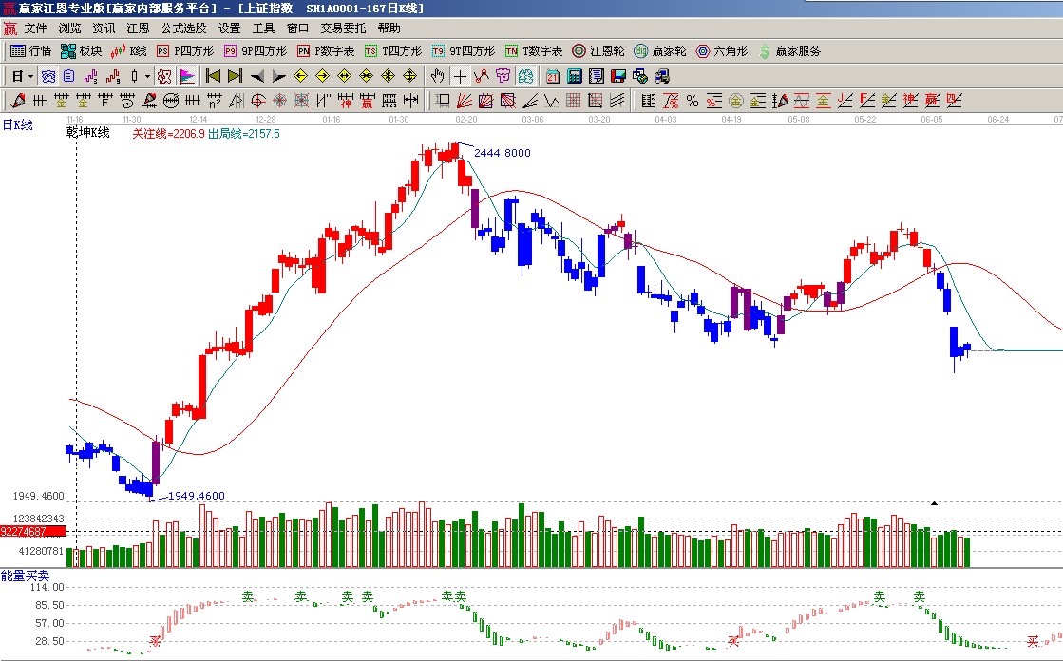Toggle the 权 rights-adjustment button

tap(163, 76)
